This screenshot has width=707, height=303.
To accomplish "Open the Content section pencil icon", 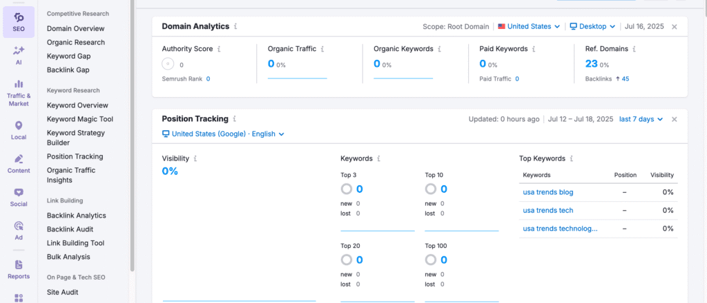I will pyautogui.click(x=19, y=159).
